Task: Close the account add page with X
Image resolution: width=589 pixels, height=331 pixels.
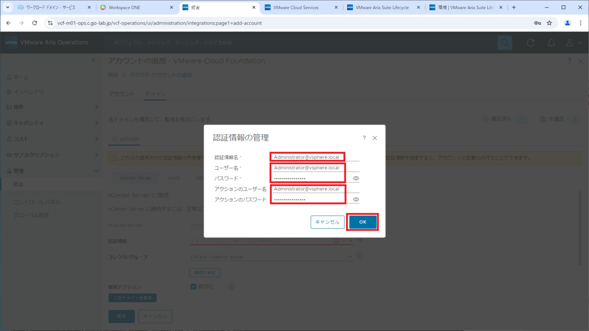Action: (x=580, y=61)
